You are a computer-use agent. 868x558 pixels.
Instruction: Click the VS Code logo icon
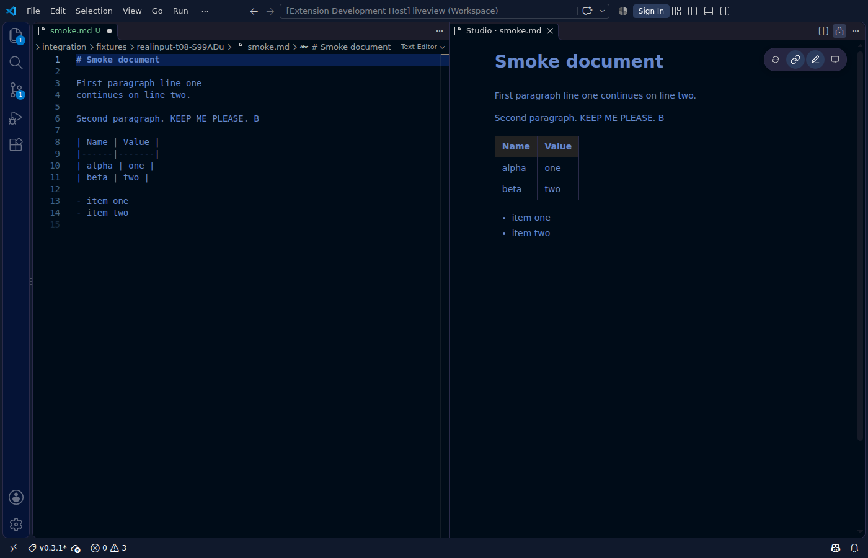point(11,11)
